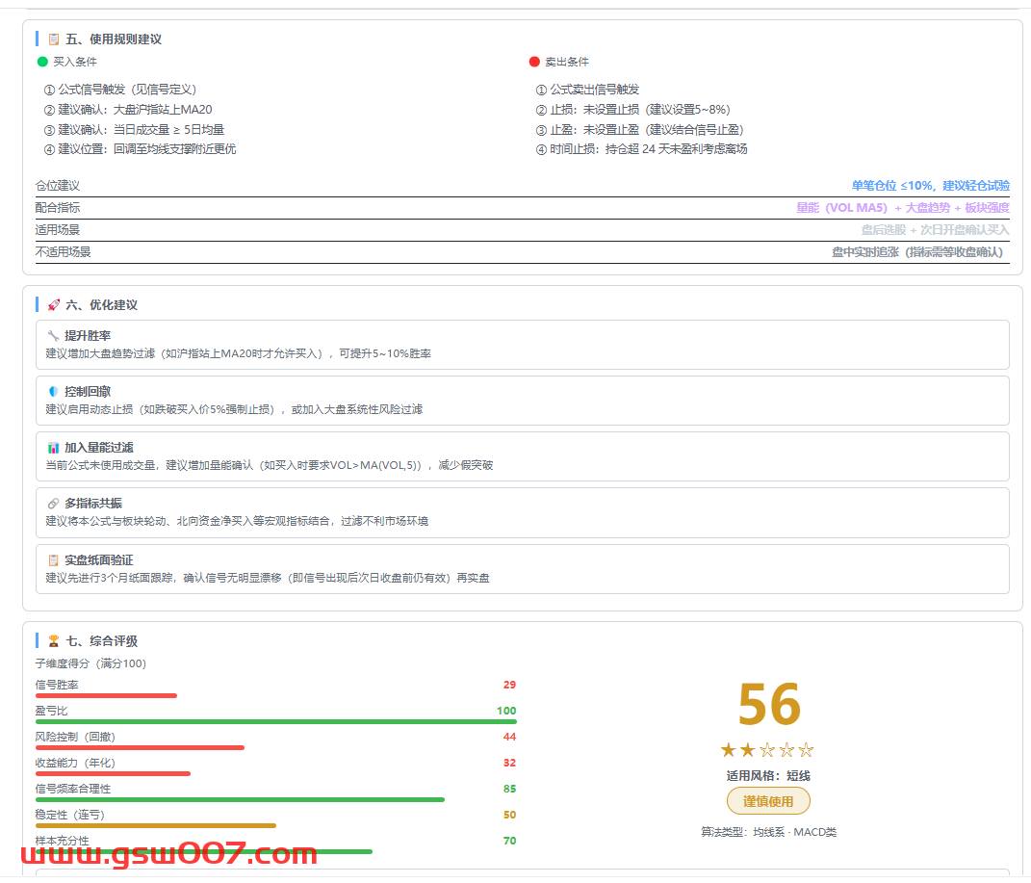Image resolution: width=1031 pixels, height=883 pixels.
Task: Click the trophy icon beside 七、综合评级
Action: coord(54,641)
